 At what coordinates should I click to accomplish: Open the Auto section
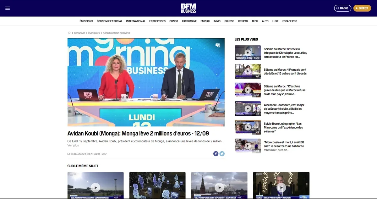[x=265, y=21]
